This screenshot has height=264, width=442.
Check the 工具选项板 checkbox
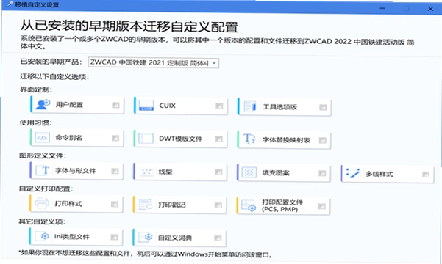pyautogui.click(x=323, y=107)
